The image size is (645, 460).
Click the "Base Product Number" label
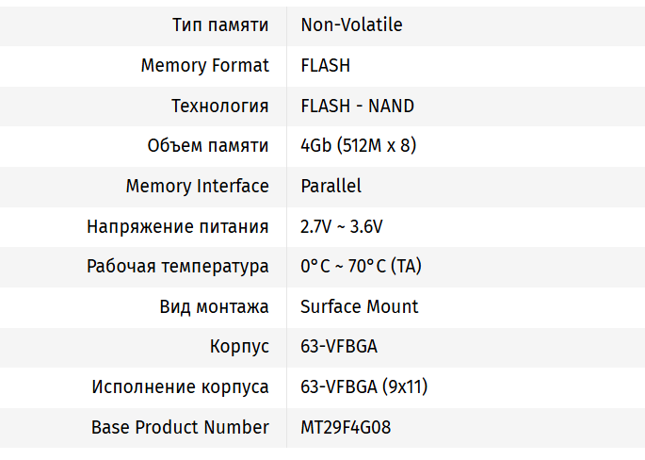180,427
